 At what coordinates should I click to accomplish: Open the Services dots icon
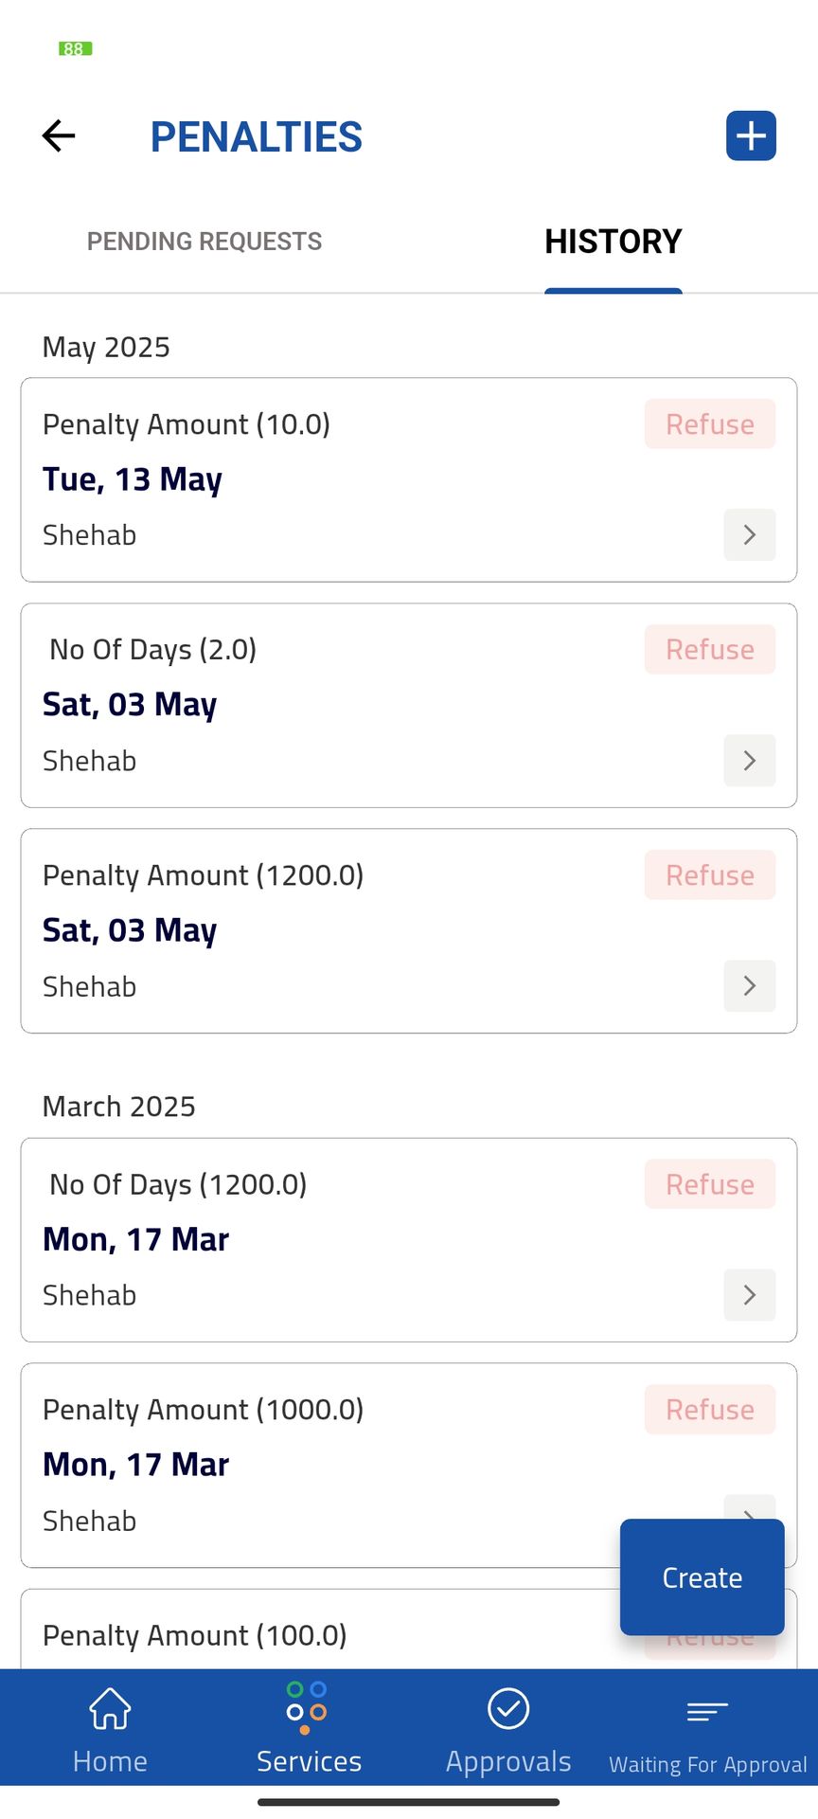click(x=307, y=1707)
